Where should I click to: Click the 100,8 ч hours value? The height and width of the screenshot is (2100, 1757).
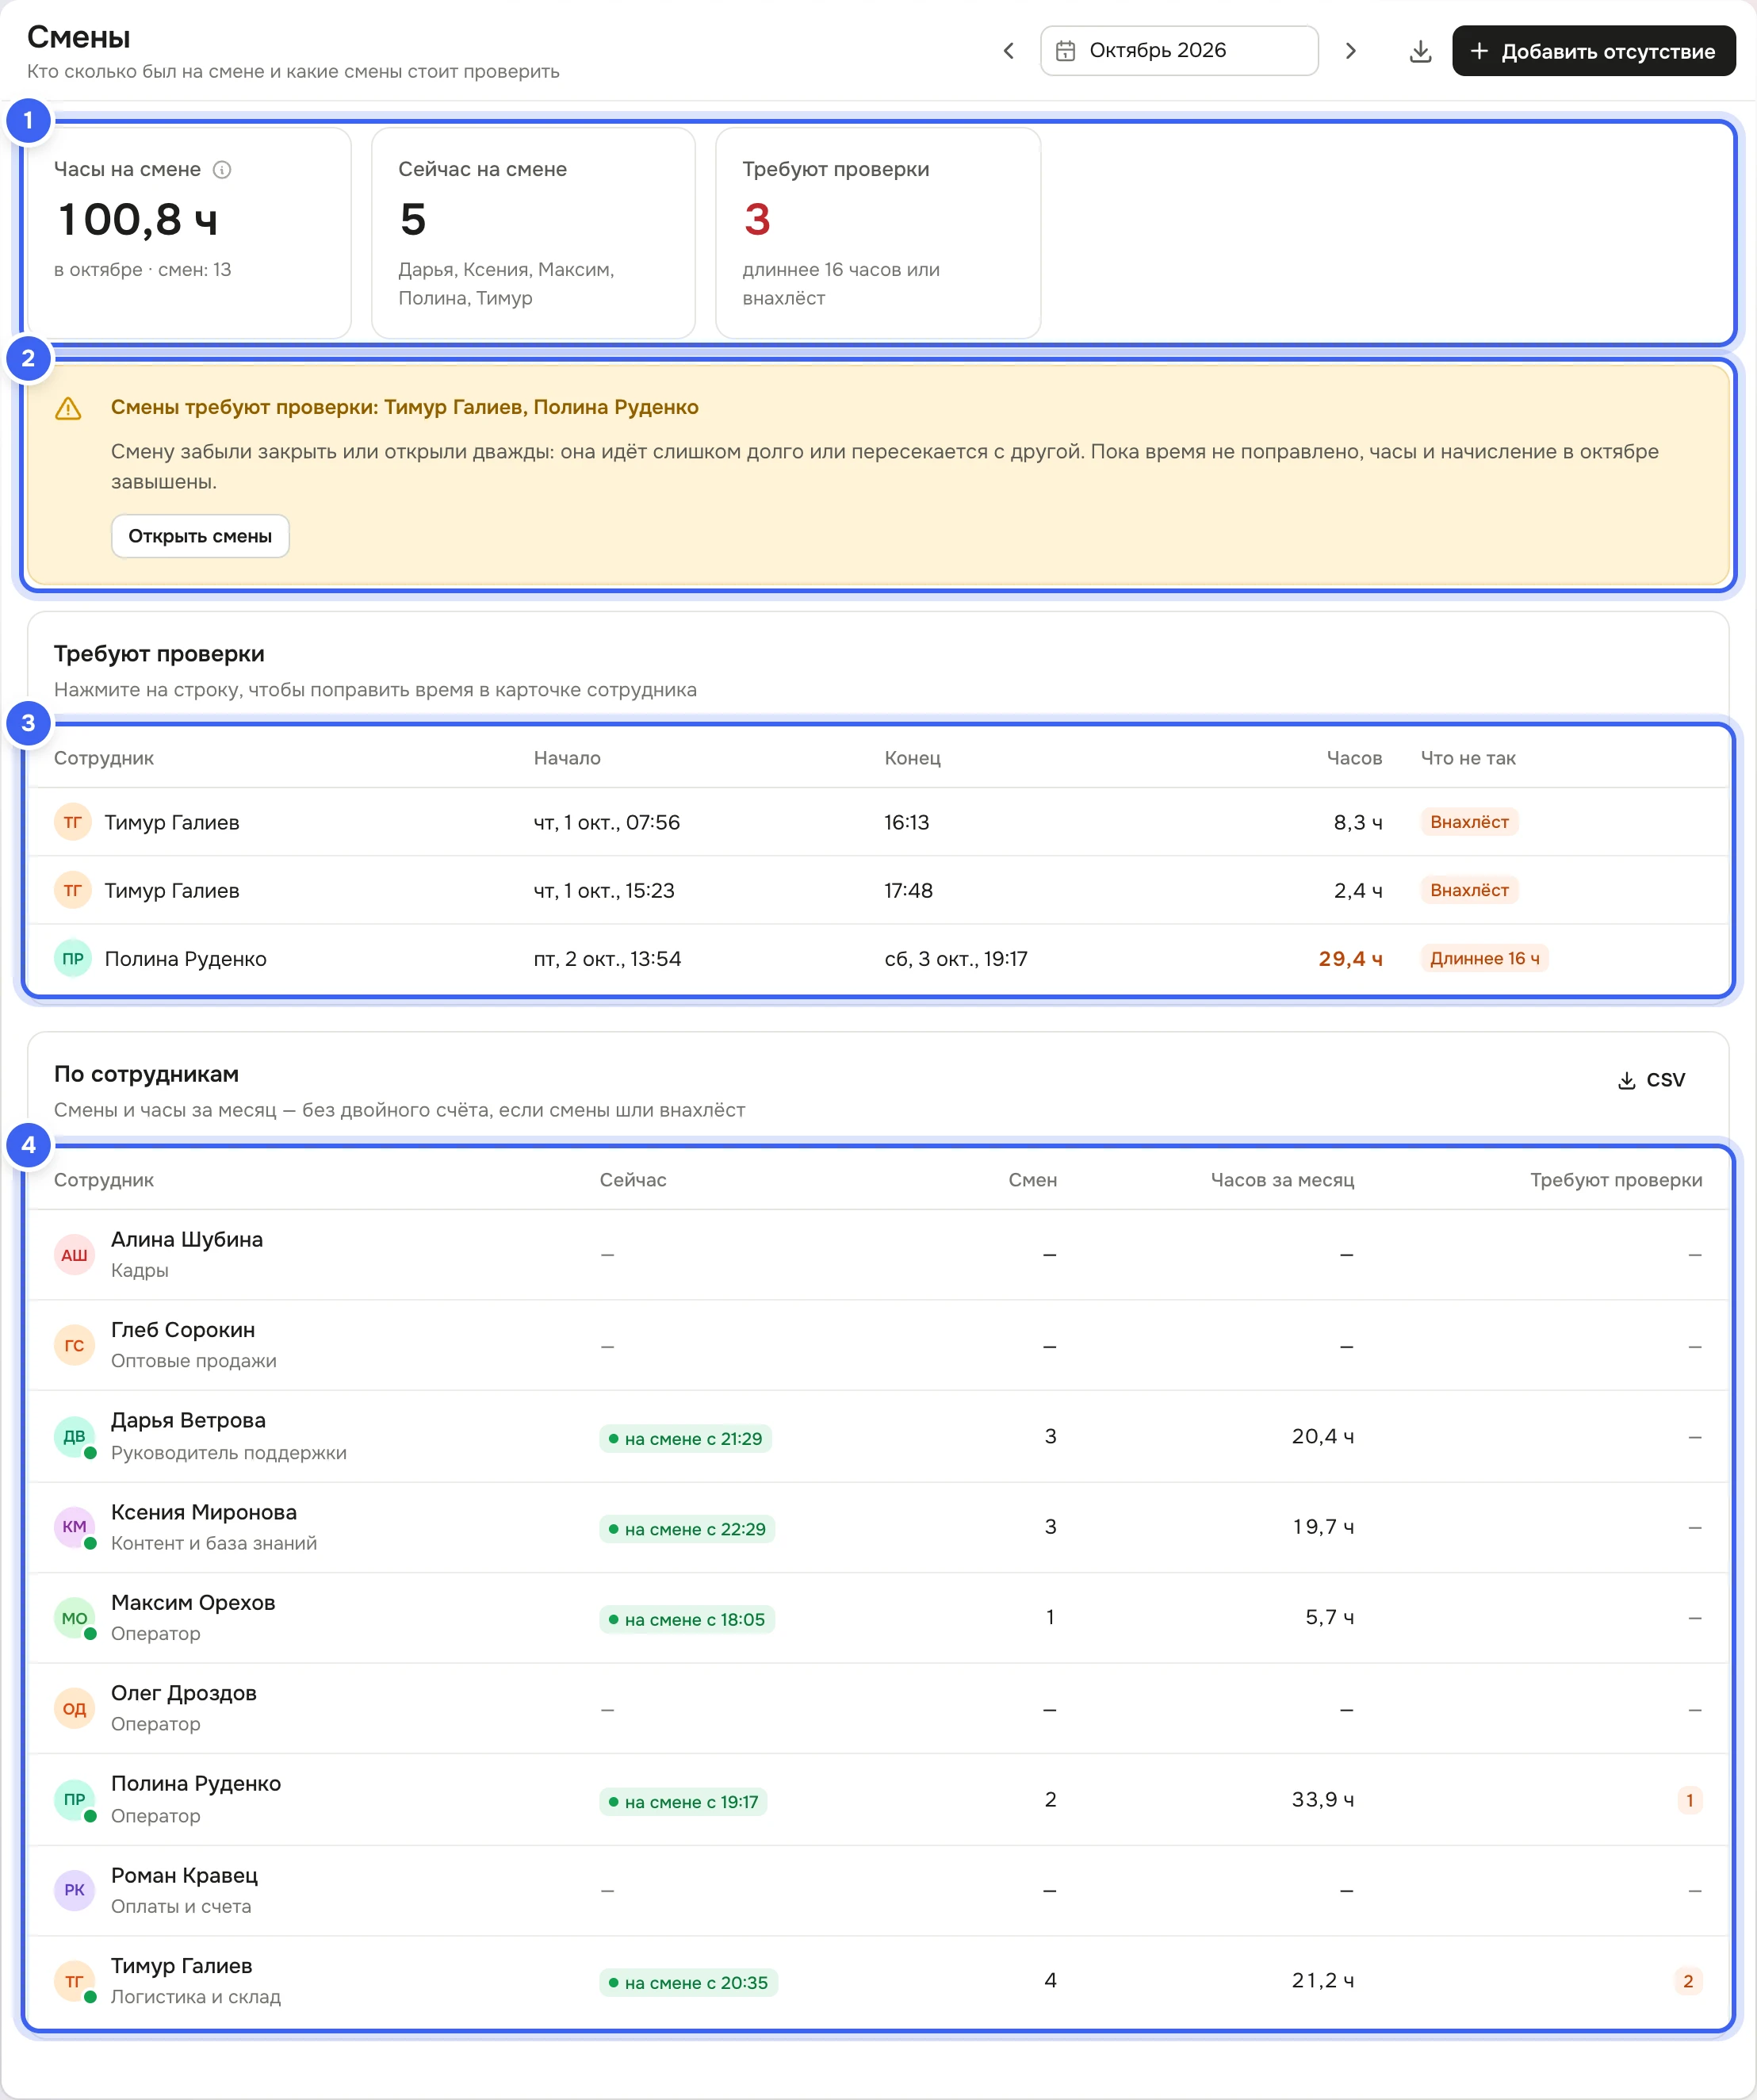click(x=138, y=220)
